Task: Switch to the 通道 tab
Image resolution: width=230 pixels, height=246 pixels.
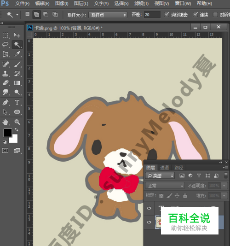Action: (164, 168)
